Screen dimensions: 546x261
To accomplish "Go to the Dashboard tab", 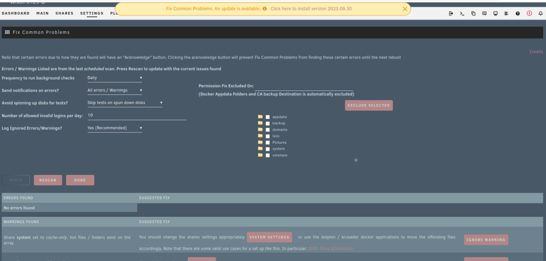I will click(x=16, y=13).
